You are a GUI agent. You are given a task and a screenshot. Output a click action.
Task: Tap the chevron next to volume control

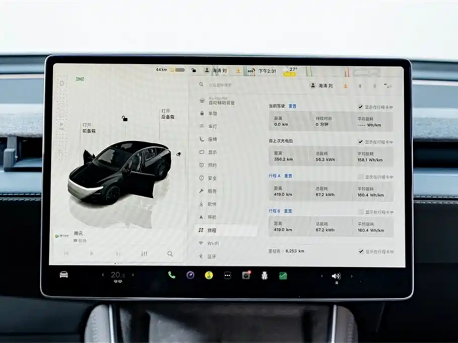coord(352,275)
